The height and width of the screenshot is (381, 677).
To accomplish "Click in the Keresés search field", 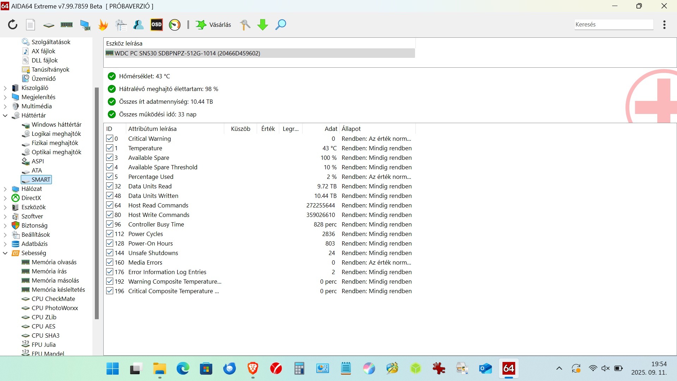I will (613, 24).
